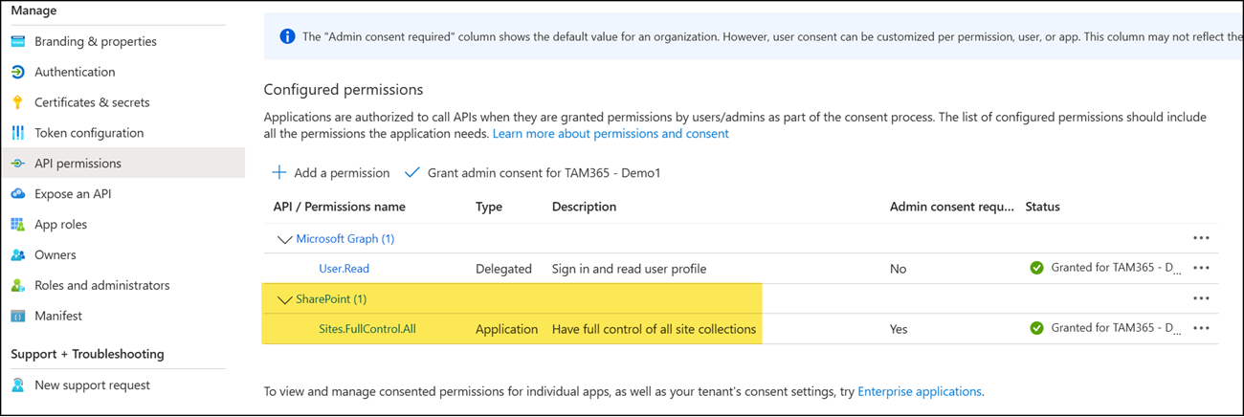Click the New support request icon

point(17,385)
